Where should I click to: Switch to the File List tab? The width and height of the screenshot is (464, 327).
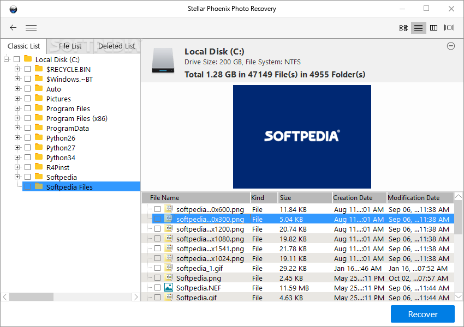[x=70, y=46]
